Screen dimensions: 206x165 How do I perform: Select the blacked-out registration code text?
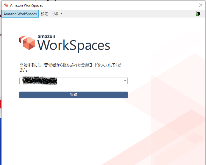(40, 81)
